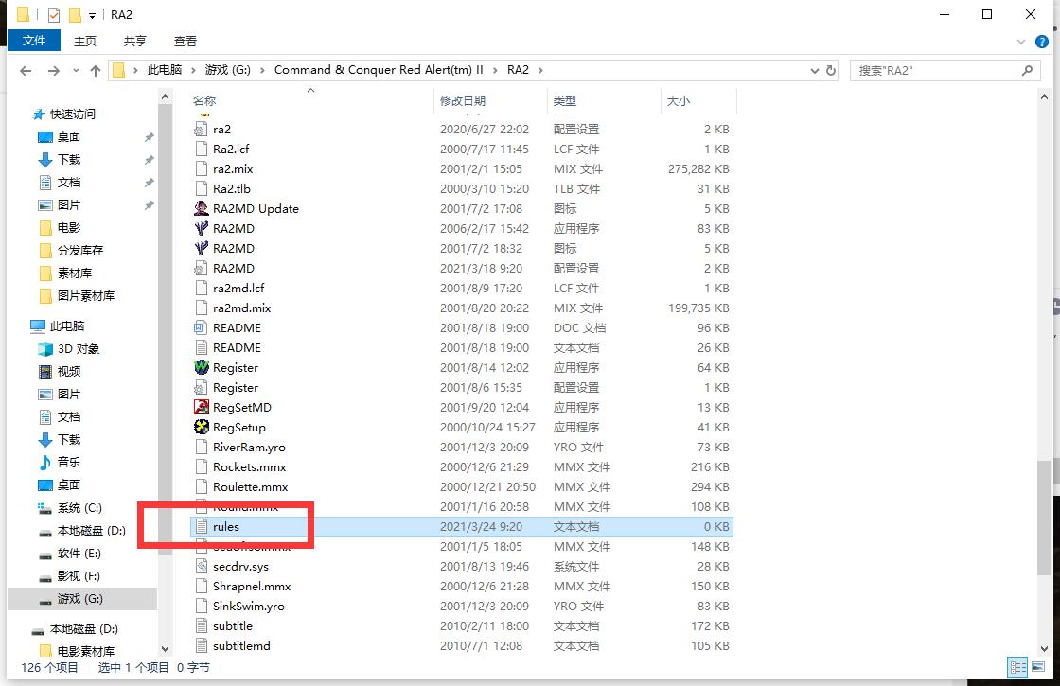Image resolution: width=1060 pixels, height=686 pixels.
Task: Select the RegSetup application icon
Action: pos(202,427)
